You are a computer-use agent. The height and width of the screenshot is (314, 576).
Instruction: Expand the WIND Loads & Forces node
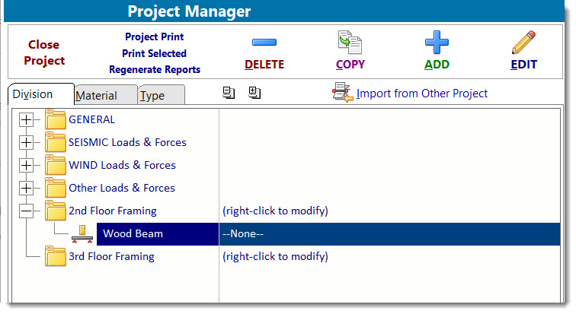click(x=27, y=165)
